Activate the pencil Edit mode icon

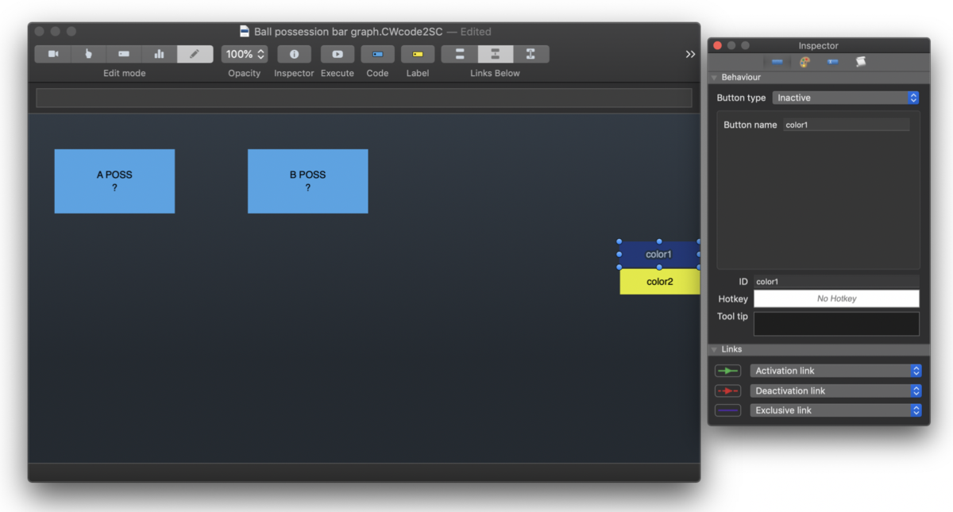click(x=195, y=54)
